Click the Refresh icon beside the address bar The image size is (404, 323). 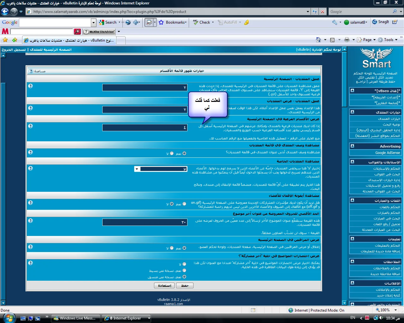315,12
